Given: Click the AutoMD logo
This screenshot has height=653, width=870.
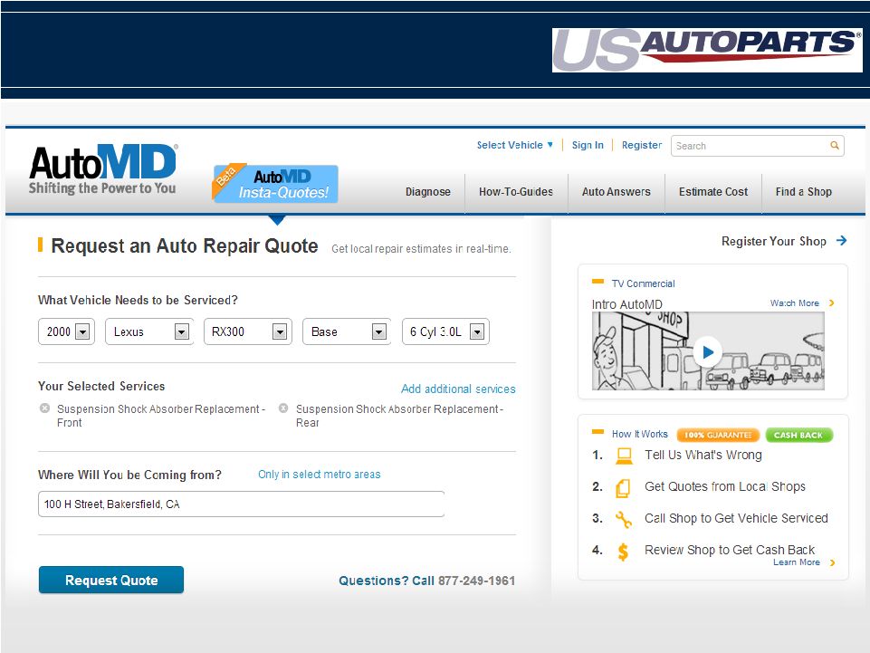Looking at the screenshot, I should [103, 169].
